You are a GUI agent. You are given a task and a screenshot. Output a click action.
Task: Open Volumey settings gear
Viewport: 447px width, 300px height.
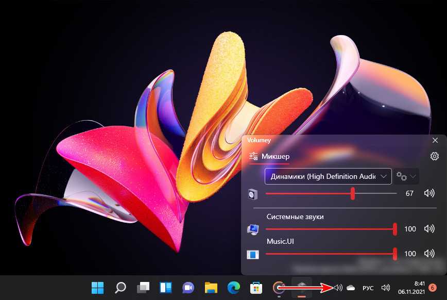tap(434, 156)
